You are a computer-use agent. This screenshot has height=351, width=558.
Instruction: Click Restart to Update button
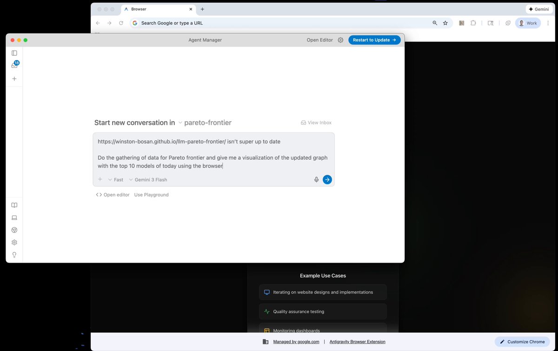pos(374,40)
